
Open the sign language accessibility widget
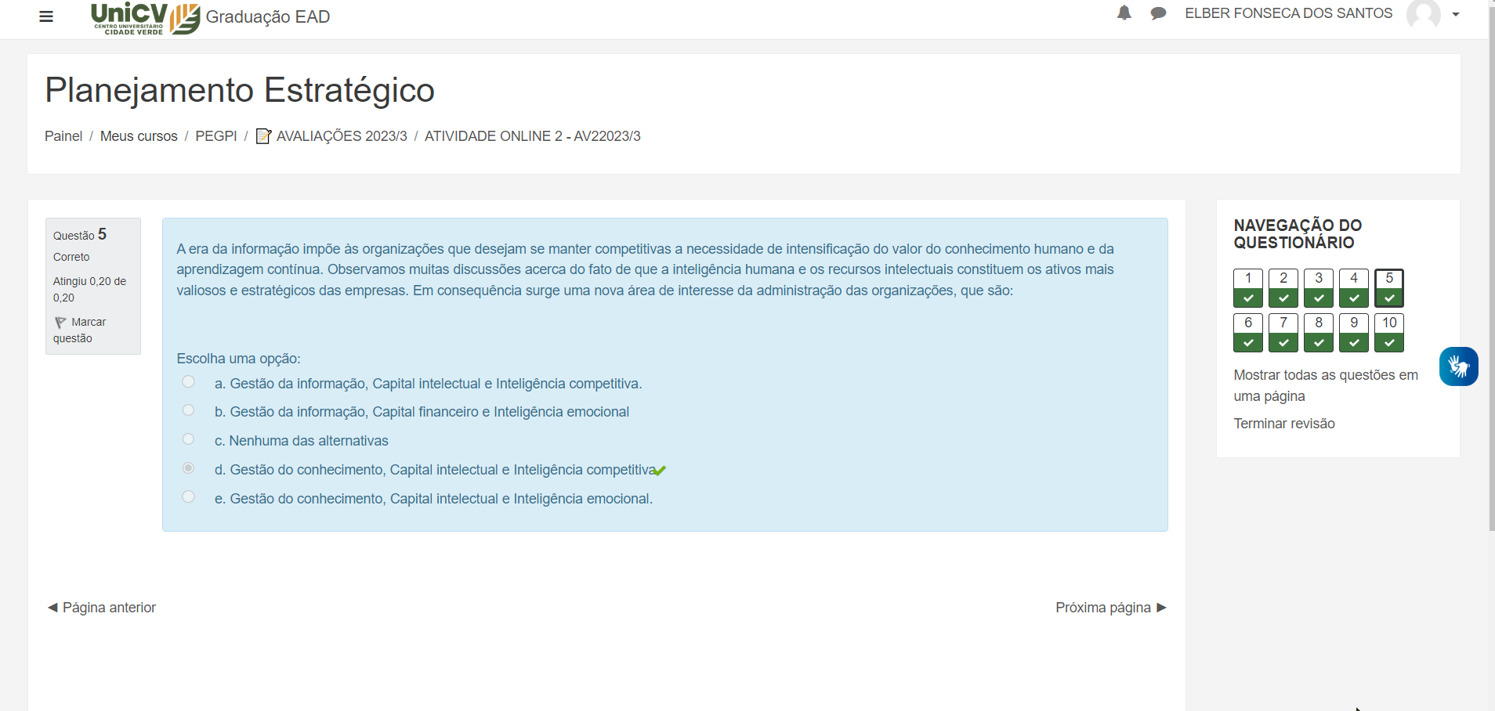1458,366
